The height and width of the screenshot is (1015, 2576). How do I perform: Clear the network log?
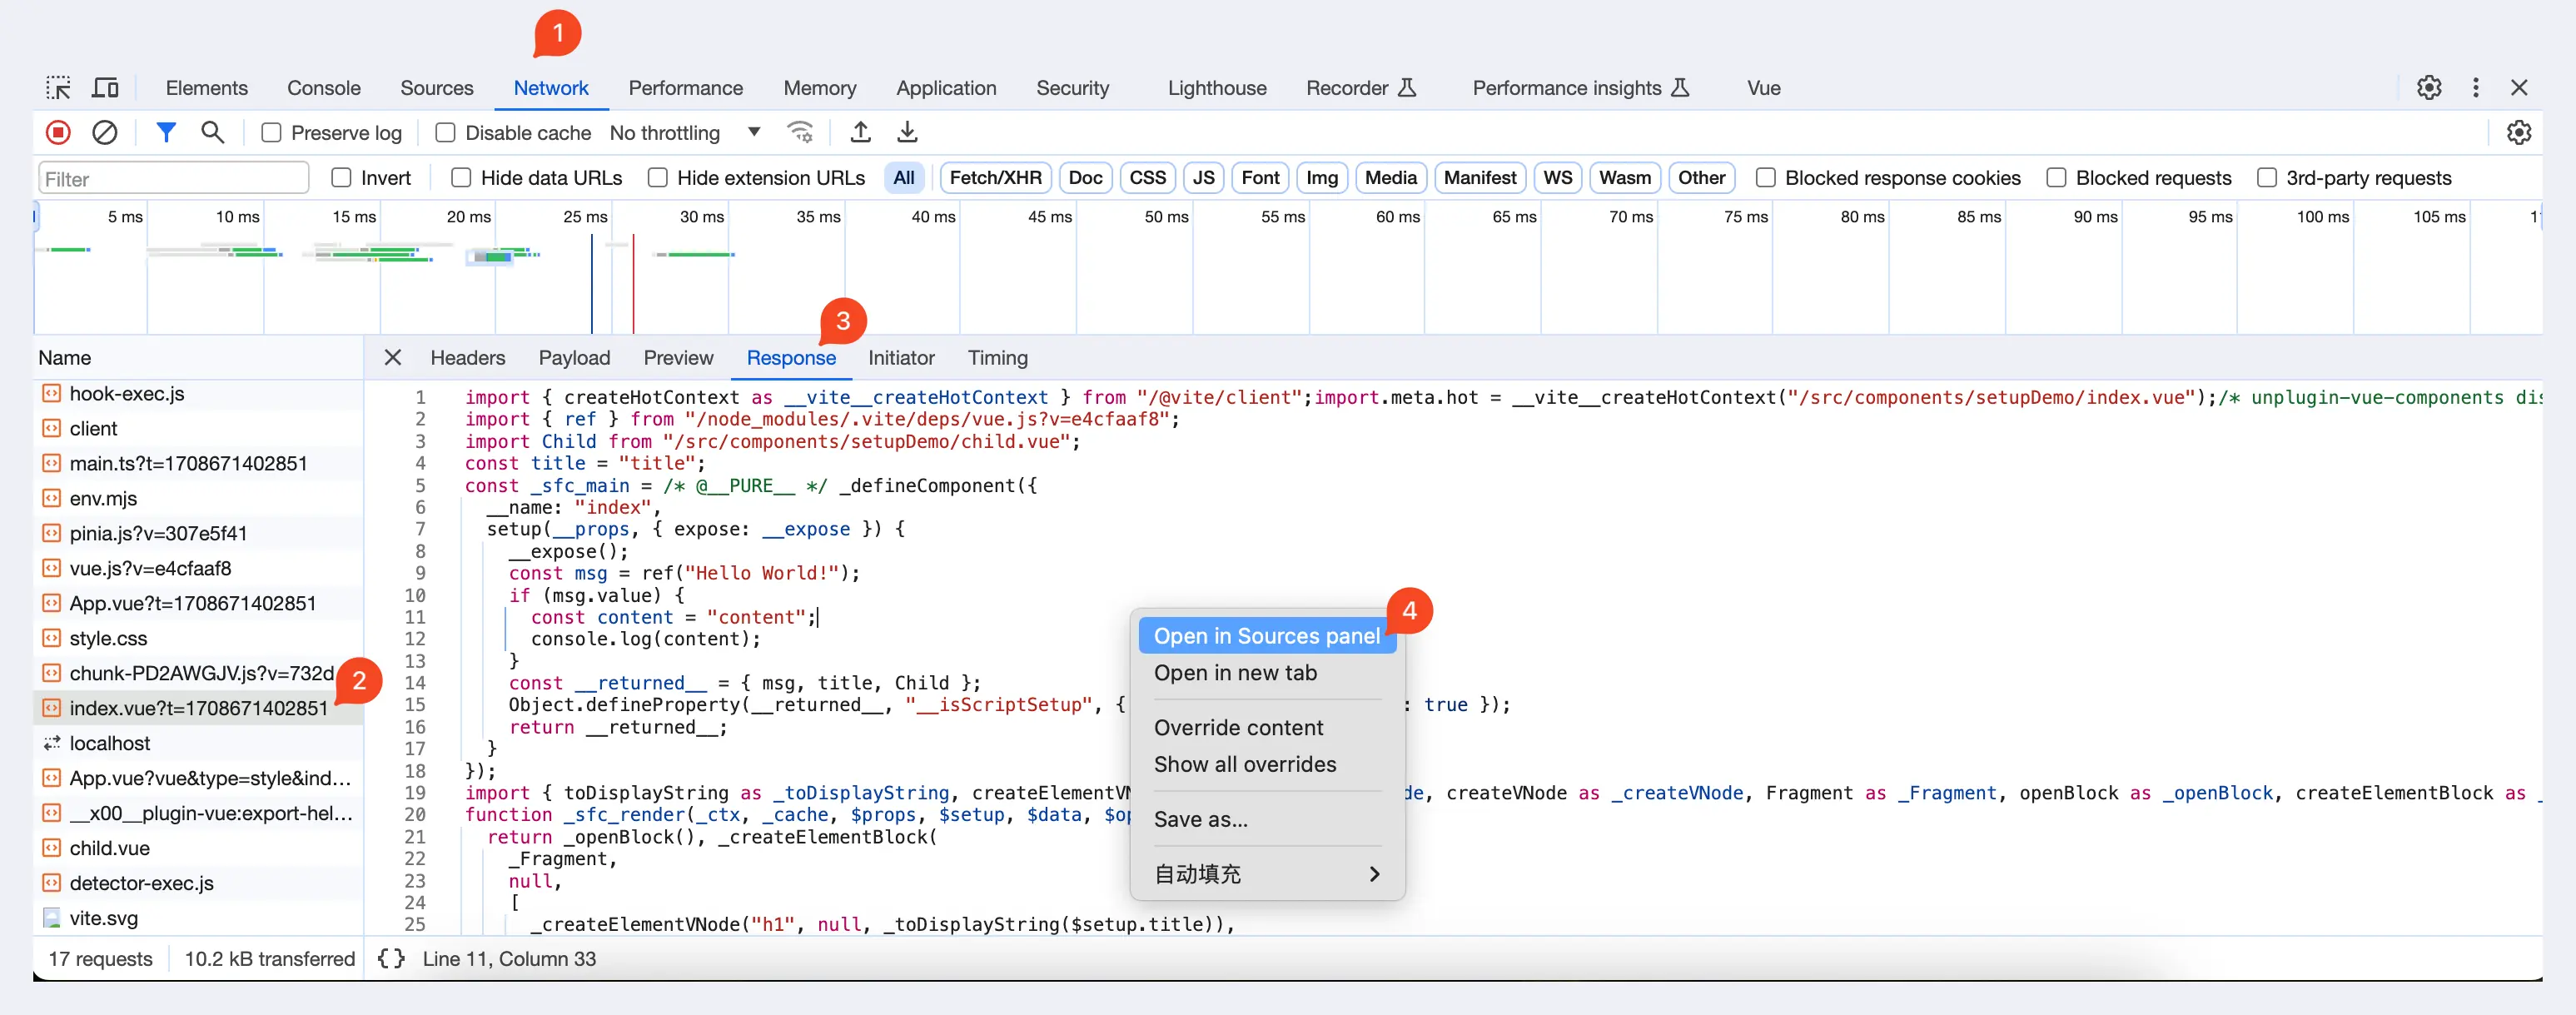coord(105,132)
